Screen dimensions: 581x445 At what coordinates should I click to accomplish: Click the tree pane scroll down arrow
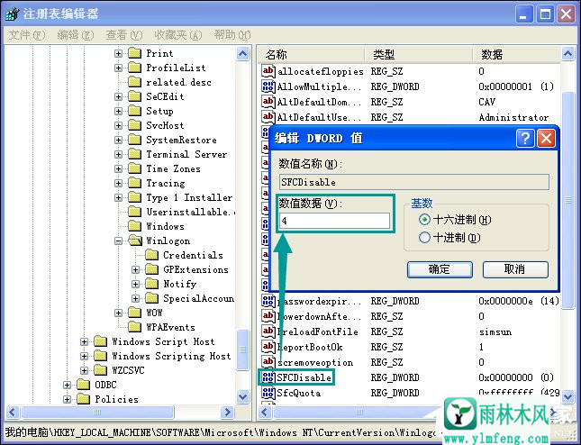[242, 397]
